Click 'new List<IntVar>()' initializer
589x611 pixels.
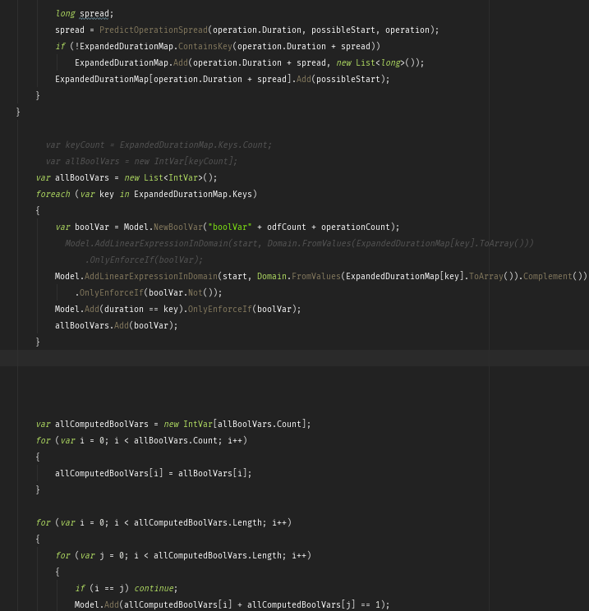point(171,177)
